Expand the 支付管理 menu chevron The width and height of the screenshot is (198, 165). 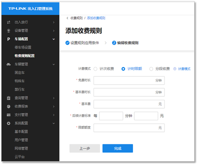[x=54, y=115]
